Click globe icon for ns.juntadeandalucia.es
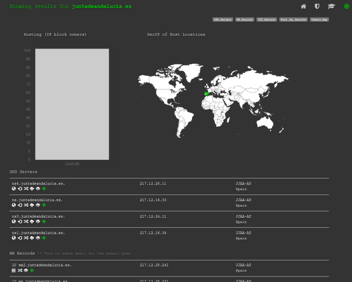Image resolution: width=352 pixels, height=282 pixels. point(14,205)
